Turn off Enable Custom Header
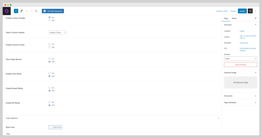 (x=49, y=20)
